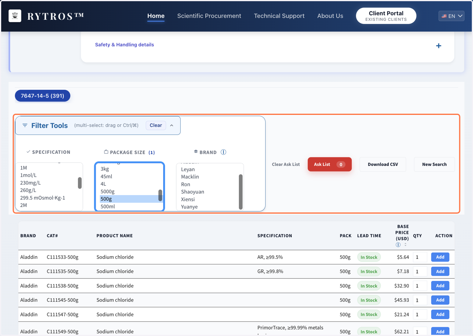Add product C111547-500g to list

[x=440, y=314]
